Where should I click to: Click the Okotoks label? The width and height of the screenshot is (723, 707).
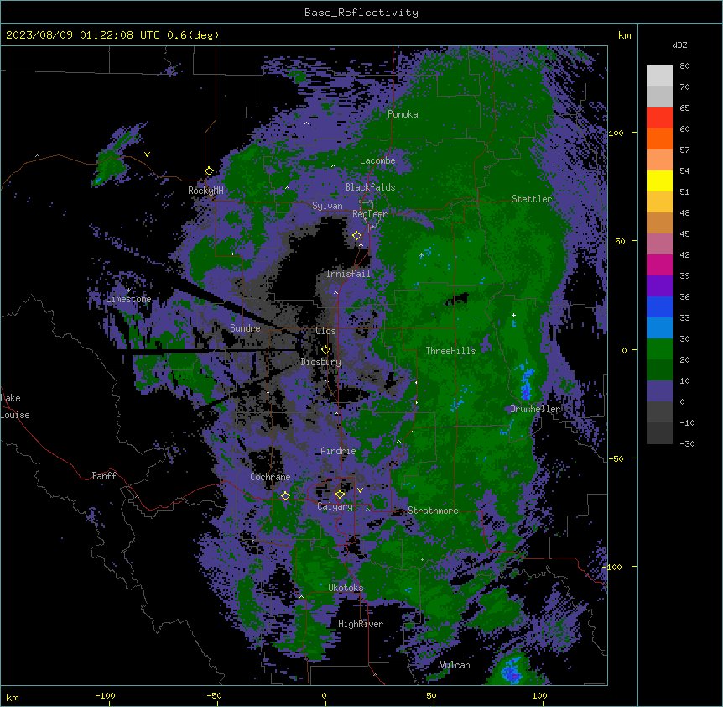pyautogui.click(x=346, y=588)
